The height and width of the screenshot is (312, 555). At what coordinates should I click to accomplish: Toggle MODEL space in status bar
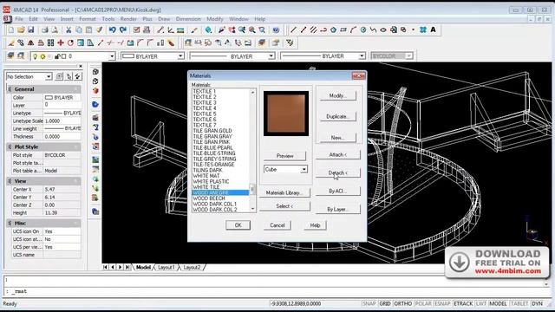(x=498, y=303)
